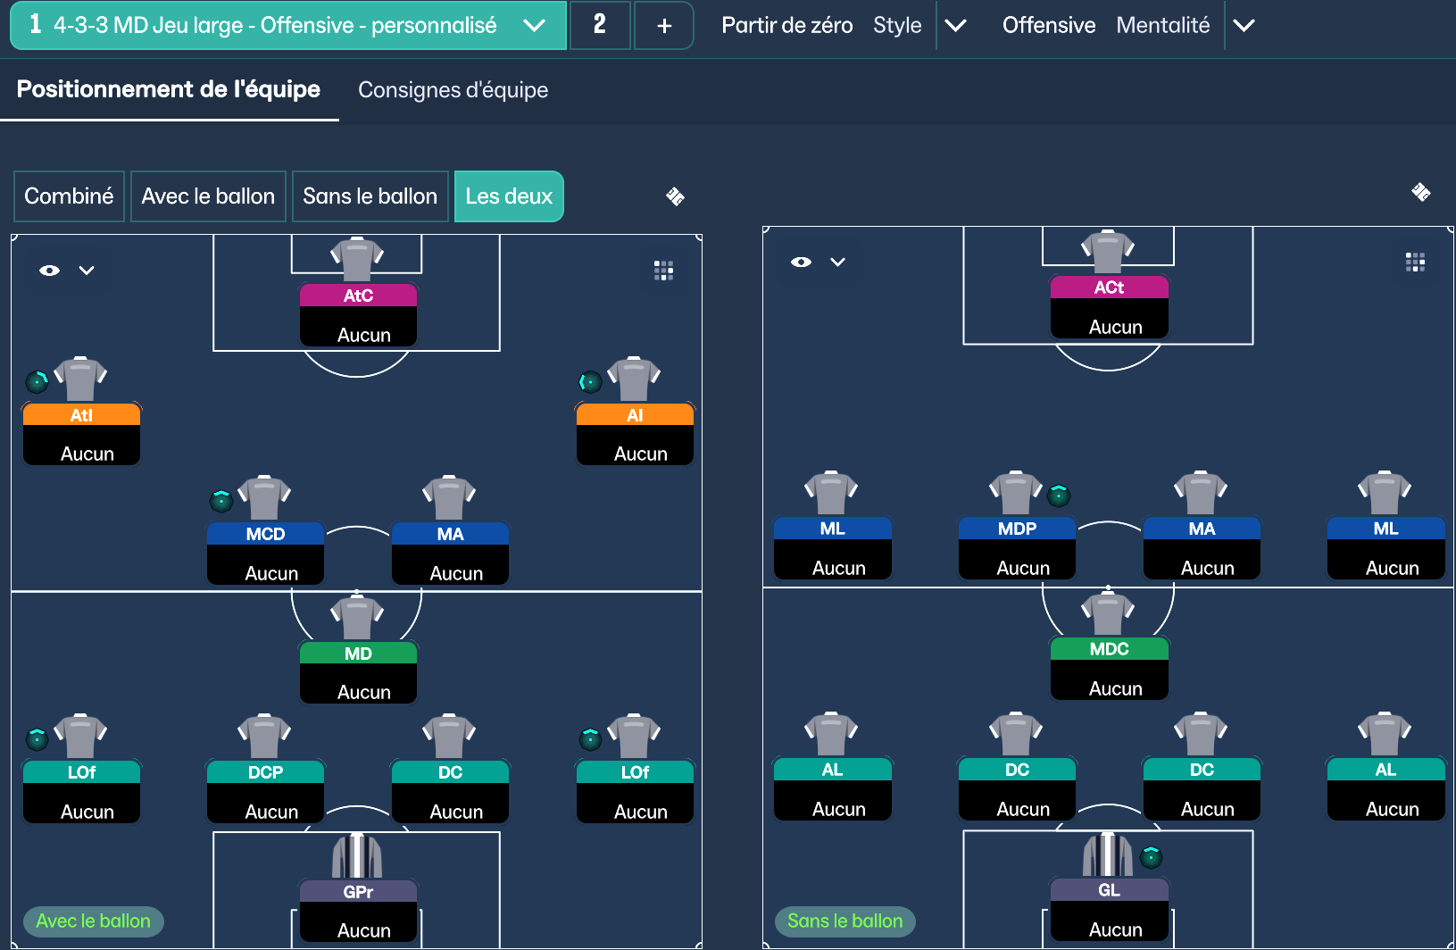This screenshot has width=1456, height=950.
Task: Open the grid view icon on left pitch
Action: (663, 271)
